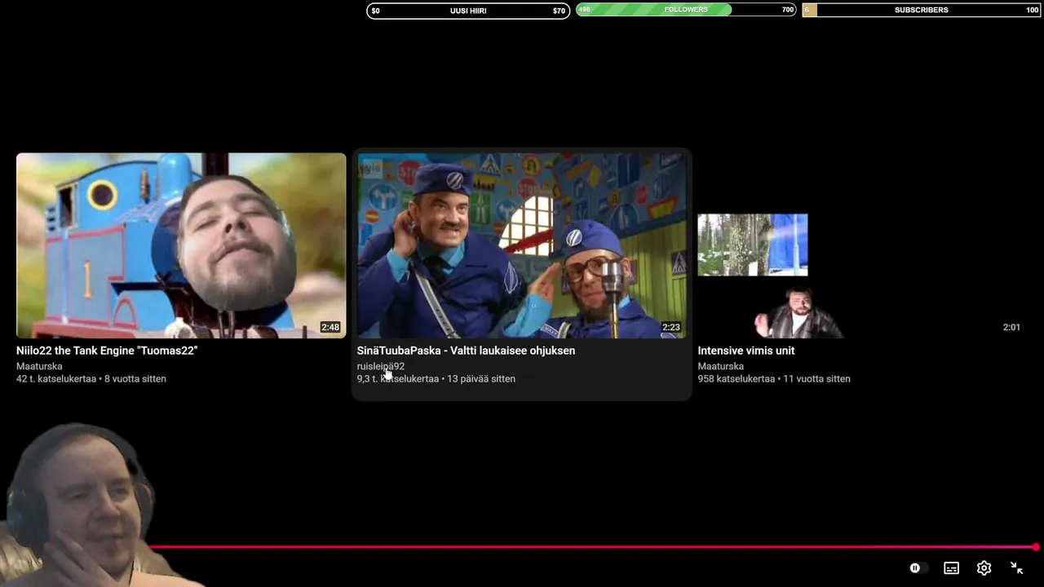Click the 2:48 duration badge

point(330,327)
